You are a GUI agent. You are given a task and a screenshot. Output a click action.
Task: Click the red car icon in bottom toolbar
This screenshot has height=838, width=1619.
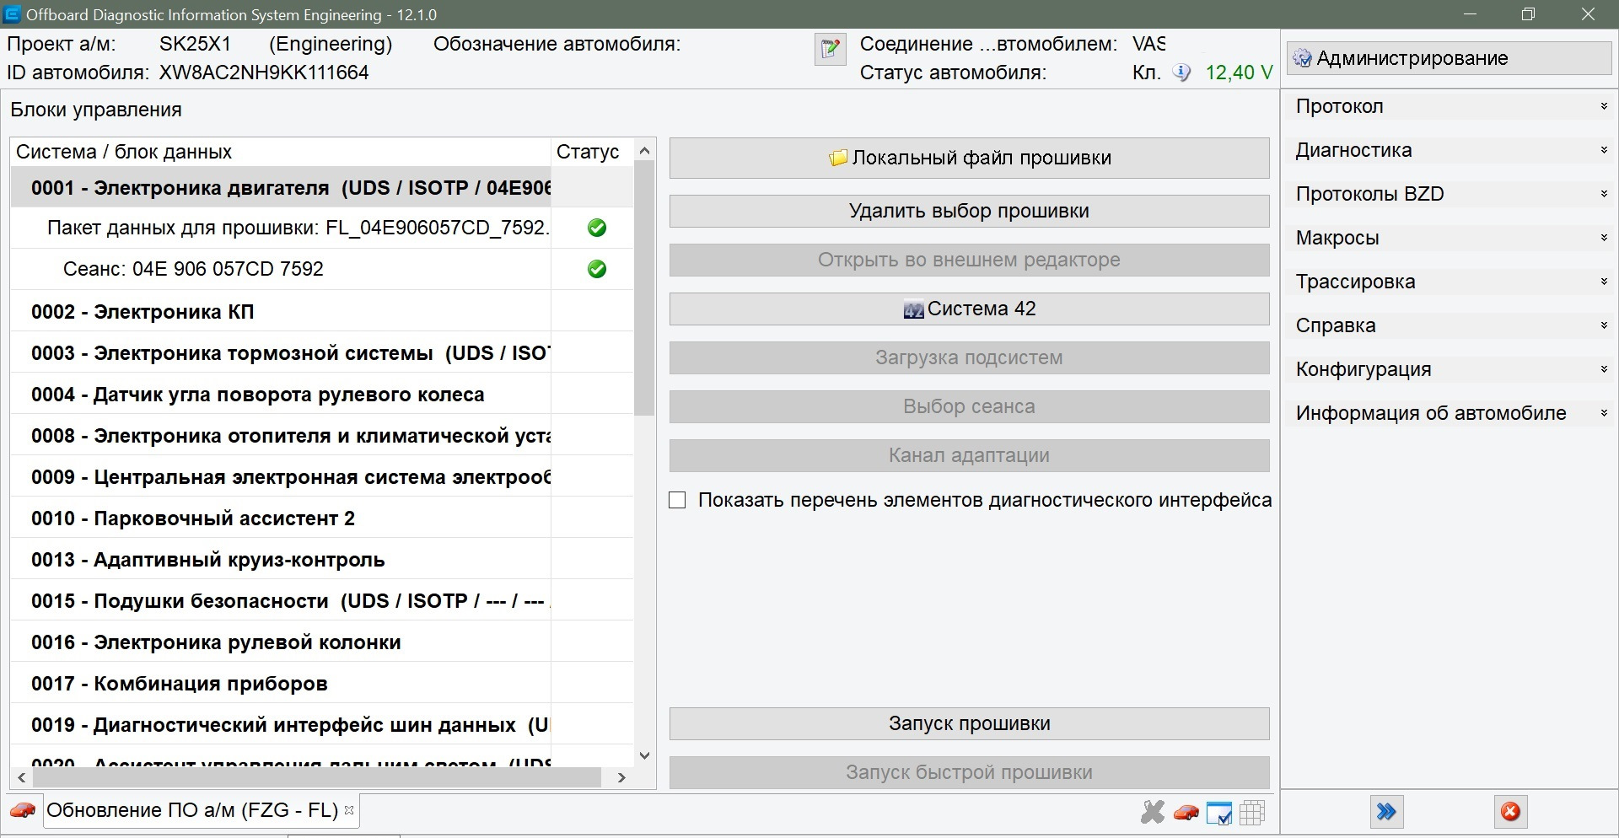click(1186, 813)
